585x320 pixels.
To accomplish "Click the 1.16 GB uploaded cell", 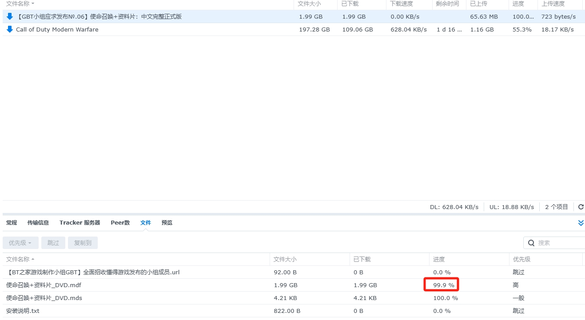I will 482,29.
